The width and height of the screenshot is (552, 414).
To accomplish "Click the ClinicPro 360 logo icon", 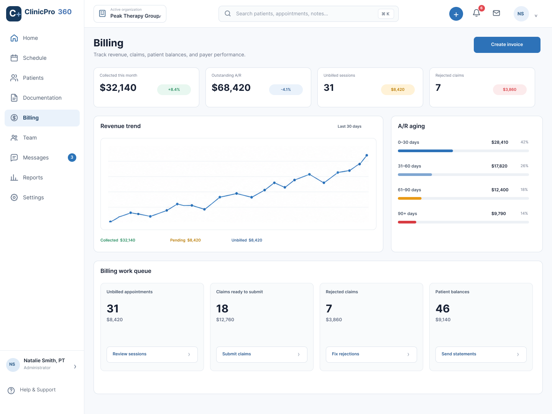I will 14,14.
